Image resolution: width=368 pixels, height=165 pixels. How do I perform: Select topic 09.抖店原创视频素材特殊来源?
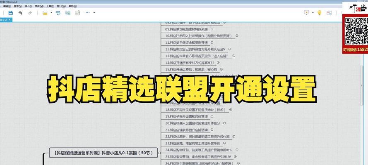pos(187,29)
